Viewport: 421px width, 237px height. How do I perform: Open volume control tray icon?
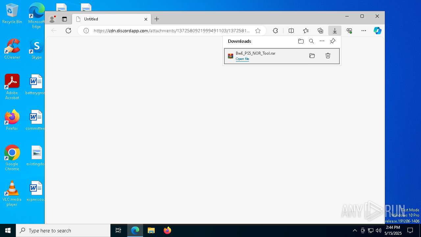tap(379, 230)
